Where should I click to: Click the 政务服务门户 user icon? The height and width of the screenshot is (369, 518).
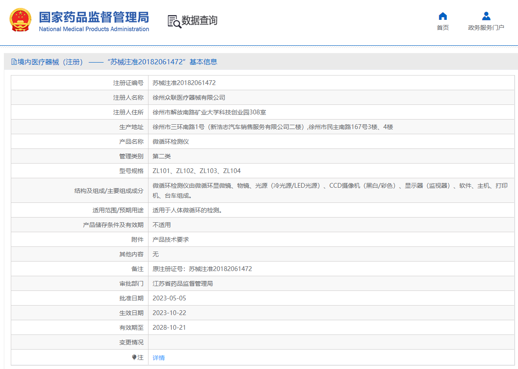pos(486,16)
